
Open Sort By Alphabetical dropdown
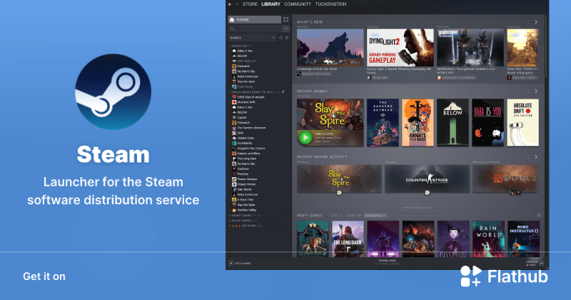(x=375, y=216)
